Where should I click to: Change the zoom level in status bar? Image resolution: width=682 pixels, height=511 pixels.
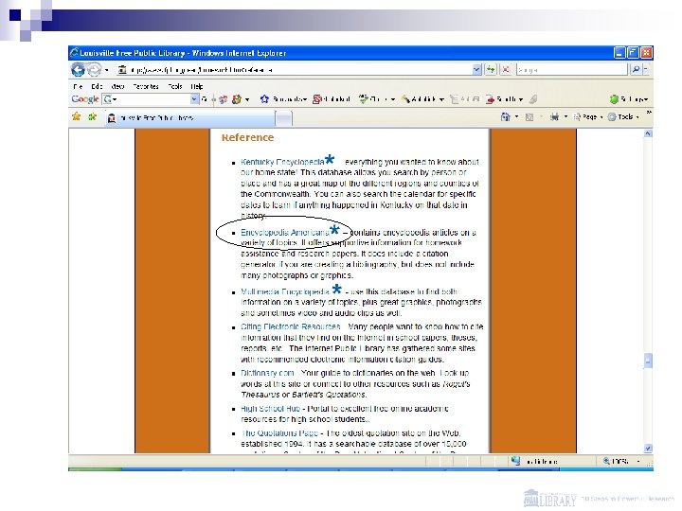620,461
